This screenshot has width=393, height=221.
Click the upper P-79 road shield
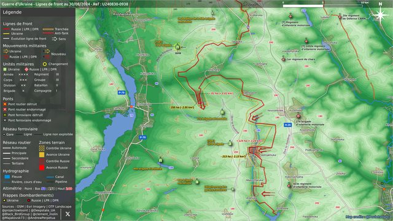122,93
